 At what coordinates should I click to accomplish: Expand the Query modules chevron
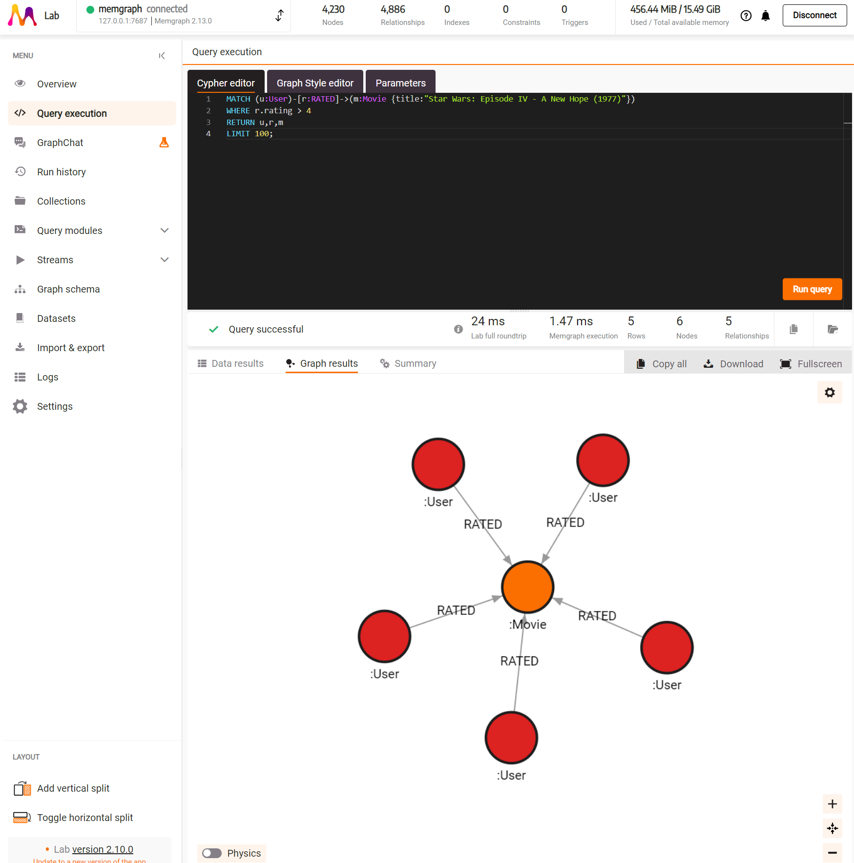(165, 231)
